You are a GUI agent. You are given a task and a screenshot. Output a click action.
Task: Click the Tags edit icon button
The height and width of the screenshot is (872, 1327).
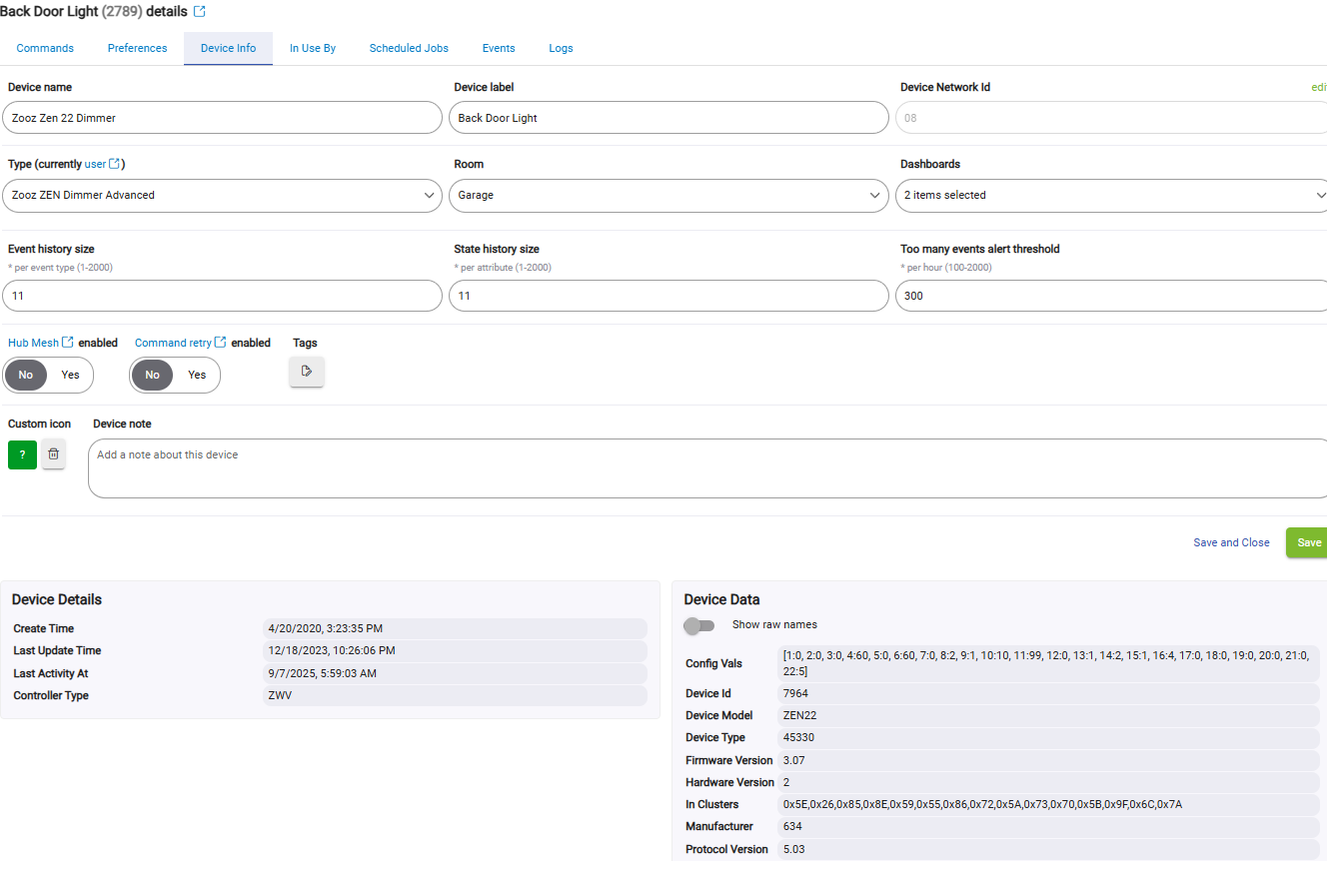307,372
